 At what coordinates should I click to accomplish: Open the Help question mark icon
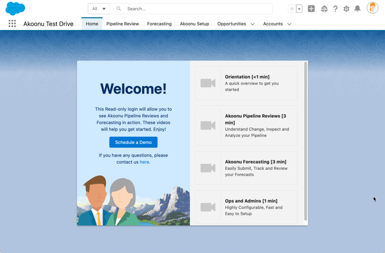click(335, 9)
